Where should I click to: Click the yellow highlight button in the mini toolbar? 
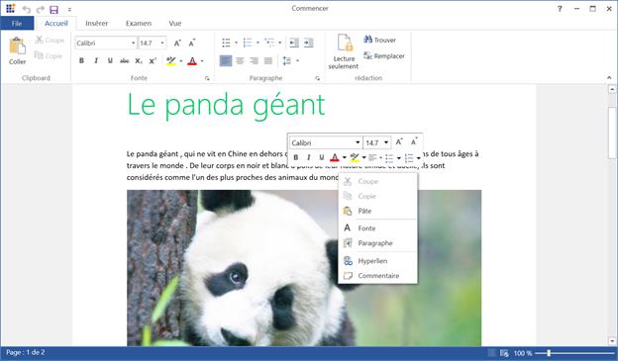click(355, 157)
